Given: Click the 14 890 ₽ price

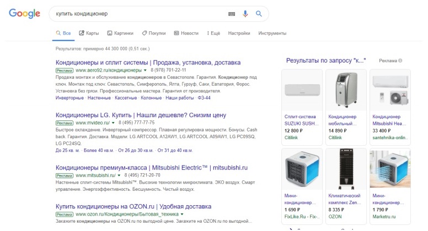Looking at the screenshot, I should [x=338, y=130].
